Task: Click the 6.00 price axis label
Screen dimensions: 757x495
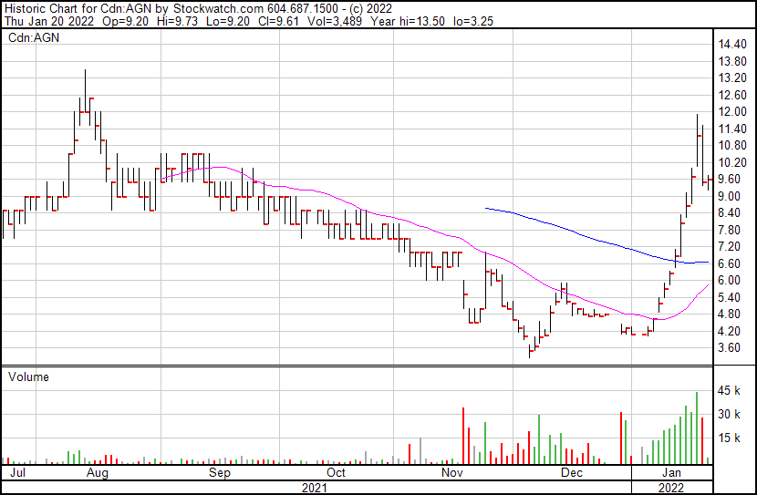Action: [x=729, y=280]
